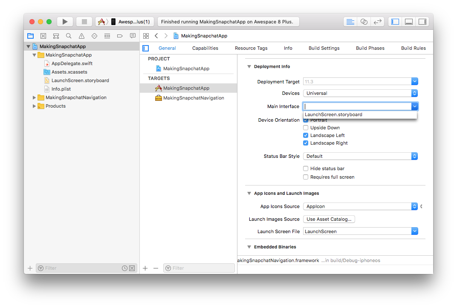
Task: Open the Status Bar Style dropdown
Action: click(361, 156)
